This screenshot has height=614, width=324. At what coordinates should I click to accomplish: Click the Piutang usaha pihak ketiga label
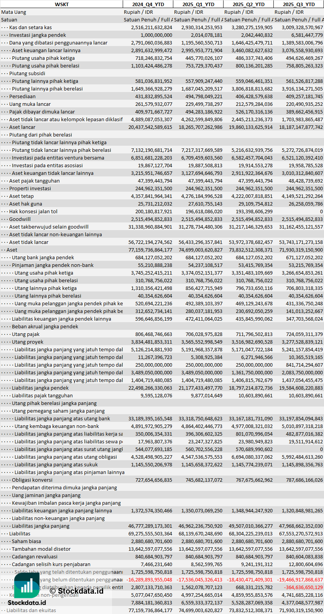click(x=43, y=58)
